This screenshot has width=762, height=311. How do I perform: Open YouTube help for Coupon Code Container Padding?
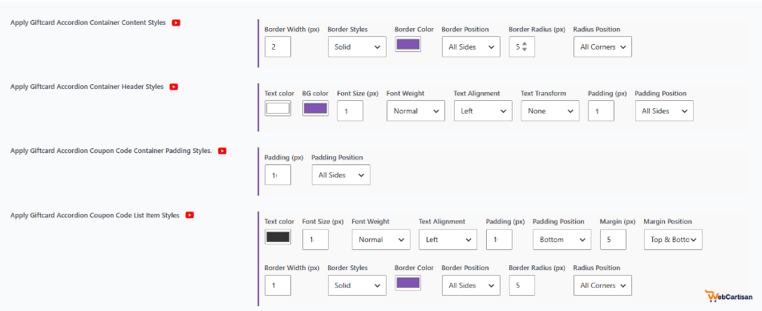tap(222, 151)
